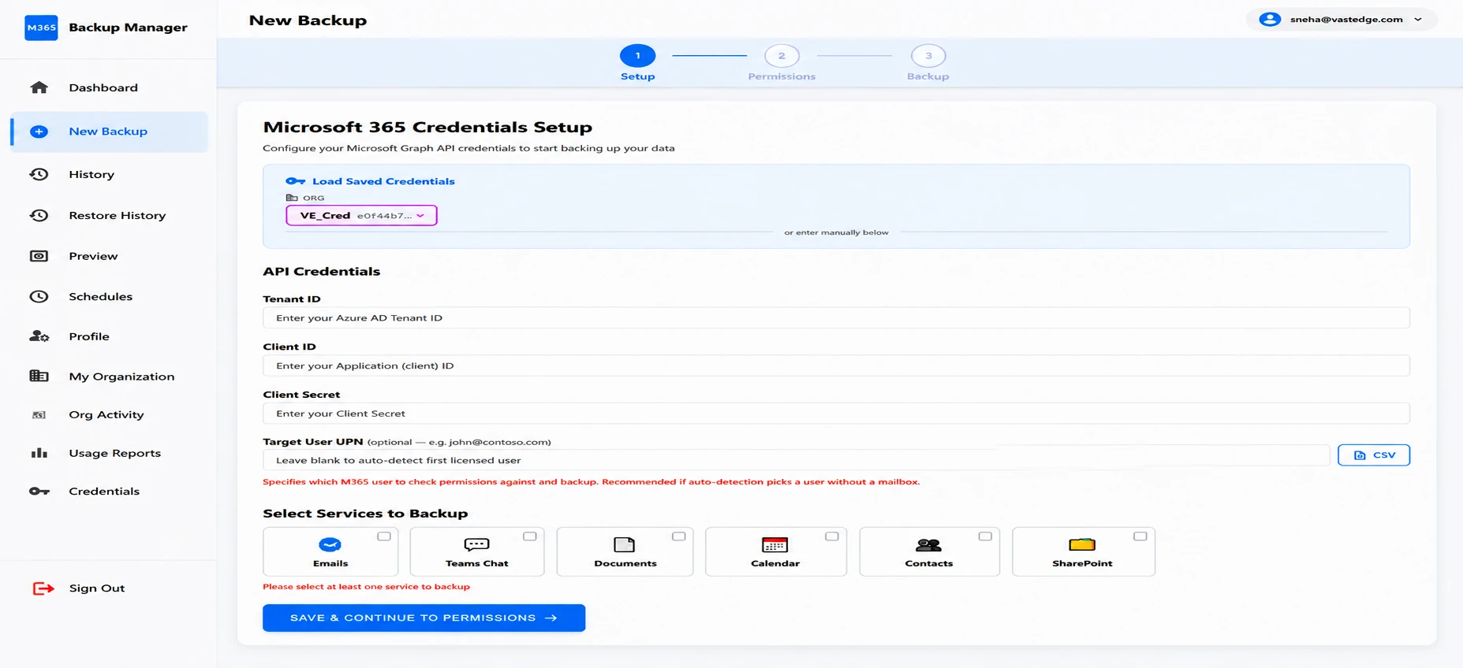Click the 'API Credentials' heading
This screenshot has height=668, width=1463.
[x=321, y=272]
